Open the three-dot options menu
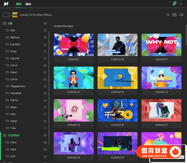Viewport: 187px width, 163px height. coord(181,4)
